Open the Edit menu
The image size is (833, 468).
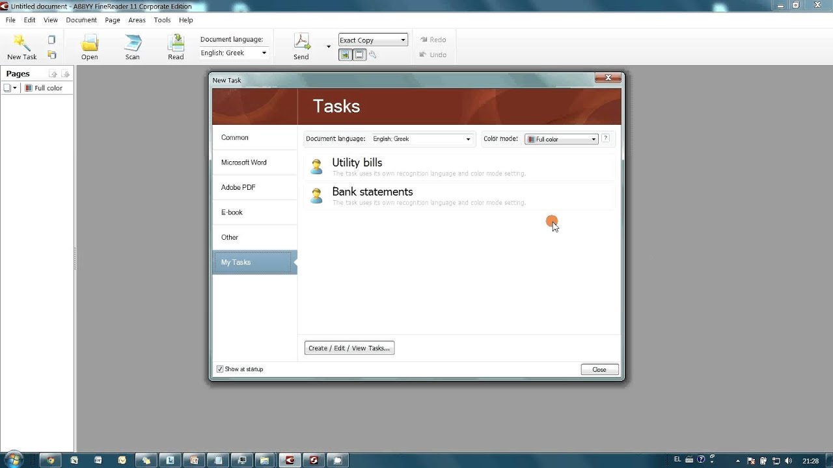pos(30,20)
